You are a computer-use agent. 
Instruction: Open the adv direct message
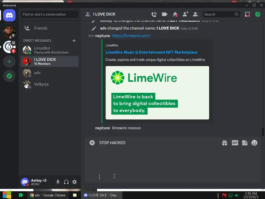50,73
